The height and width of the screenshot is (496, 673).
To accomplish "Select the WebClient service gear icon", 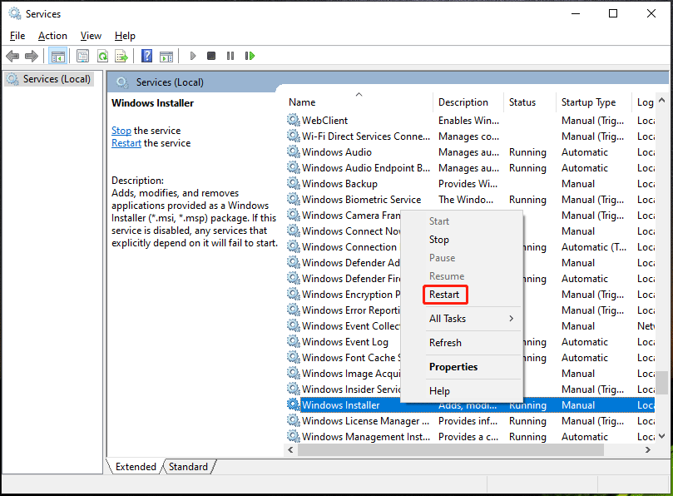I will tap(293, 120).
